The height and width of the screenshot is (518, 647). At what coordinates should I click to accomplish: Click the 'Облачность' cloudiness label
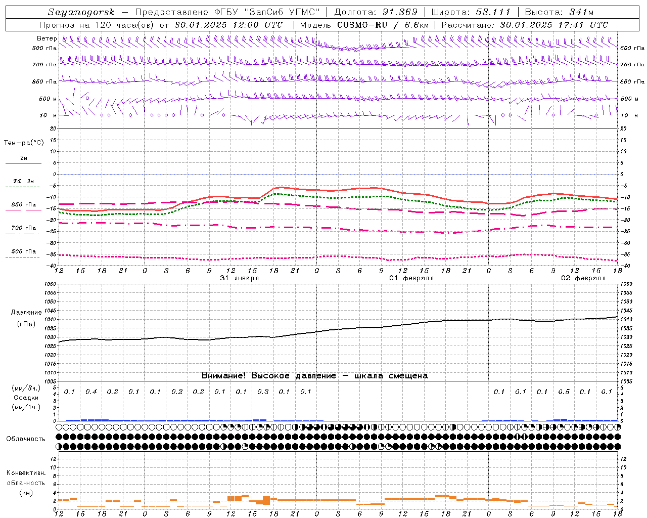pyautogui.click(x=26, y=439)
